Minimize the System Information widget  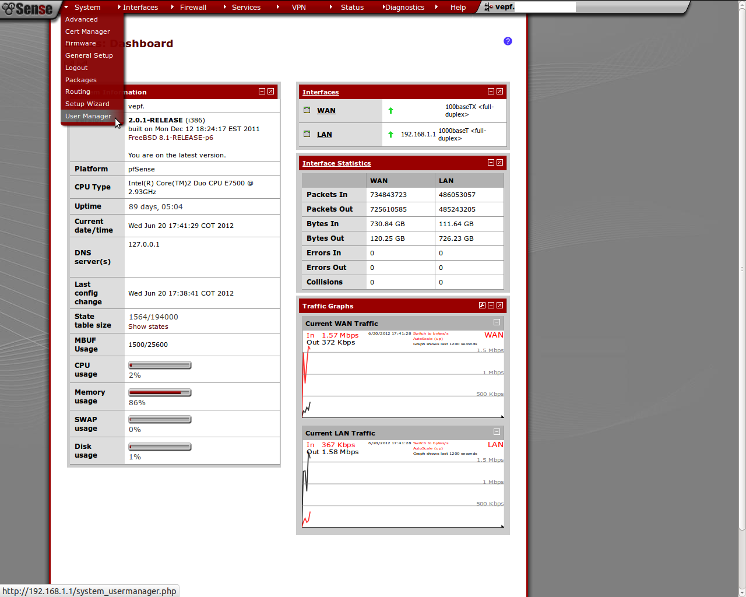262,92
